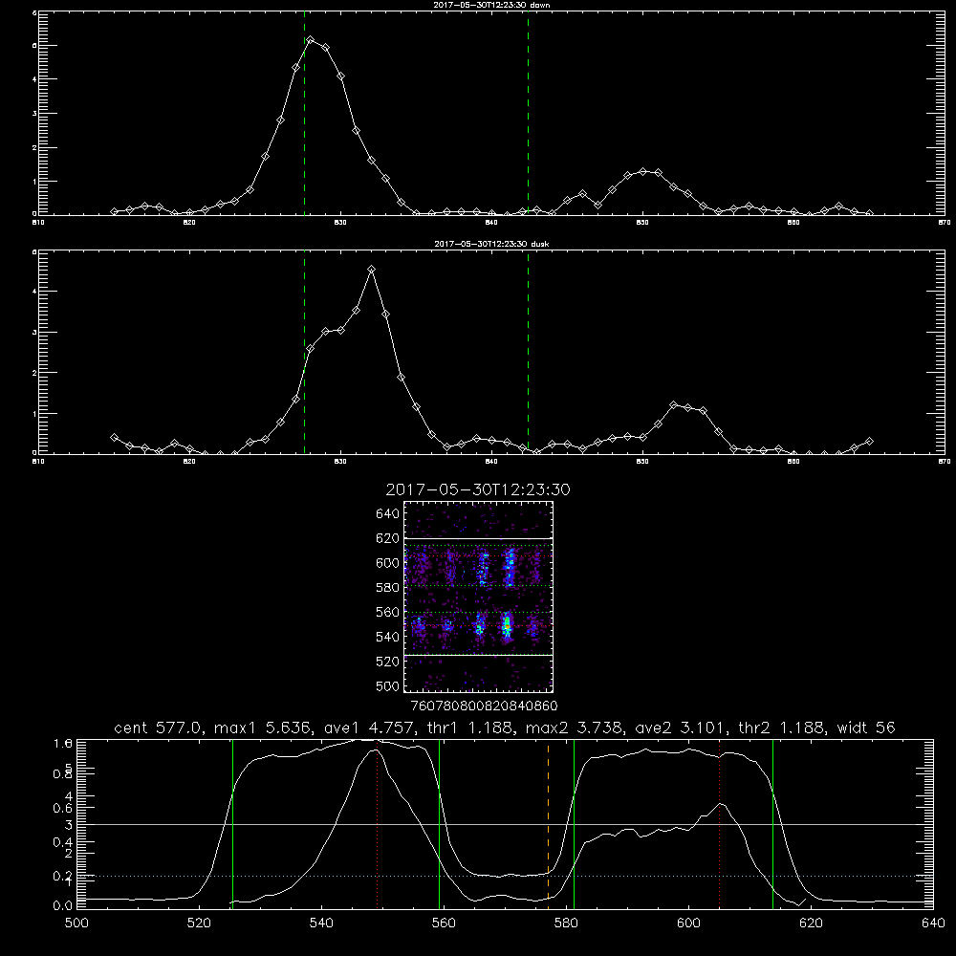Click the heatmap x-axis label string '760780800820840860'
The height and width of the screenshot is (956, 956).
[x=484, y=706]
